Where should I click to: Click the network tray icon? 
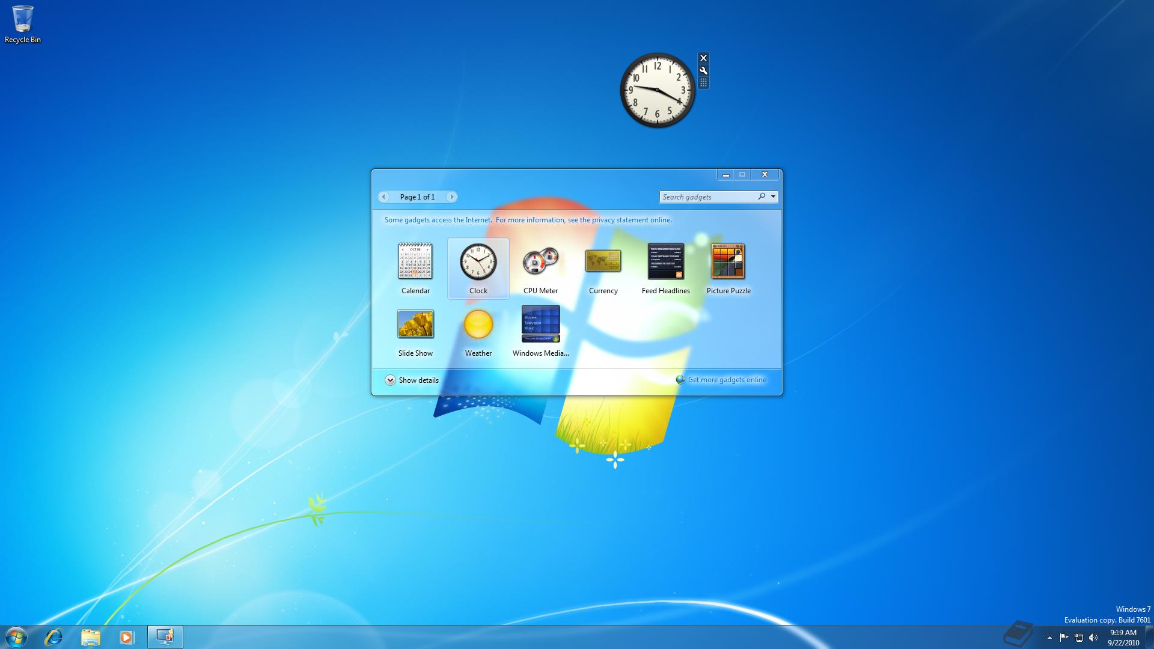[1079, 638]
